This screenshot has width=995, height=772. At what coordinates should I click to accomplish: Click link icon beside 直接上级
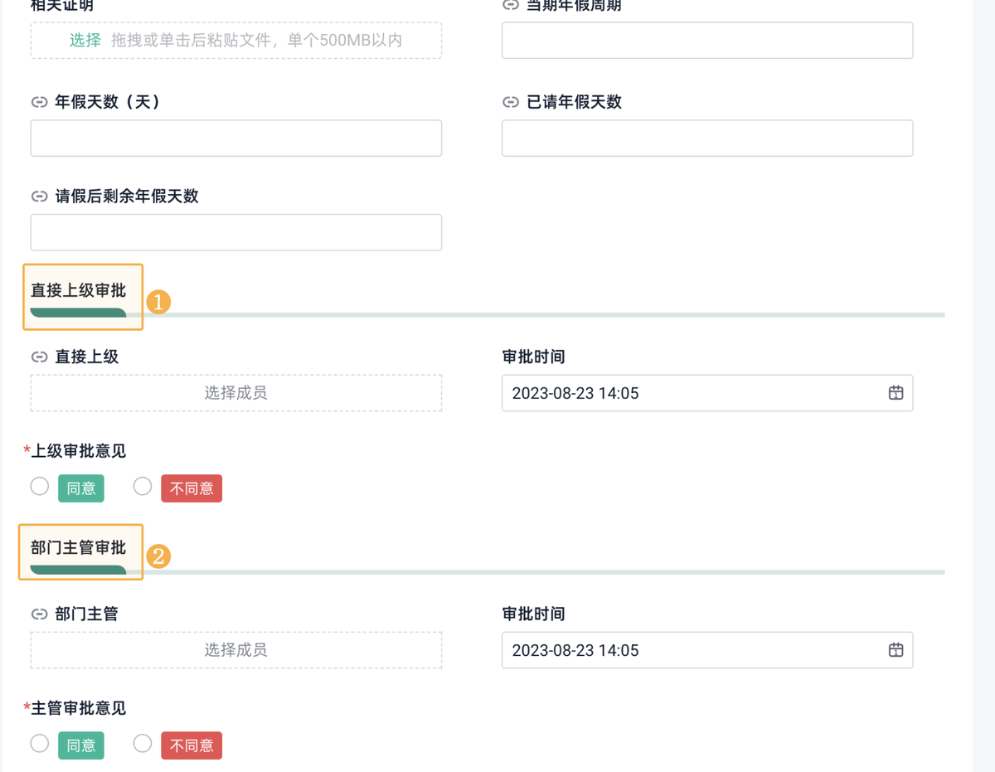click(x=39, y=357)
